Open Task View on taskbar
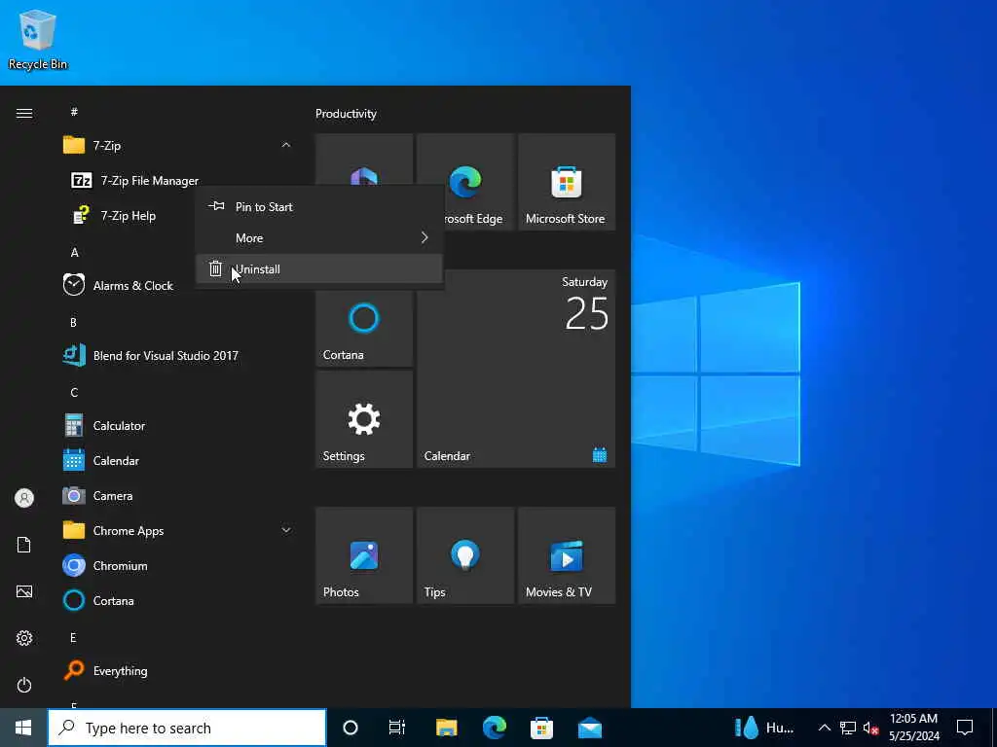The height and width of the screenshot is (747, 997). tap(397, 728)
